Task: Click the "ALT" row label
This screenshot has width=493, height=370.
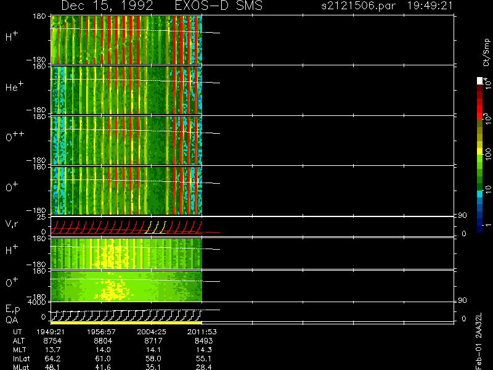Action: (x=18, y=341)
